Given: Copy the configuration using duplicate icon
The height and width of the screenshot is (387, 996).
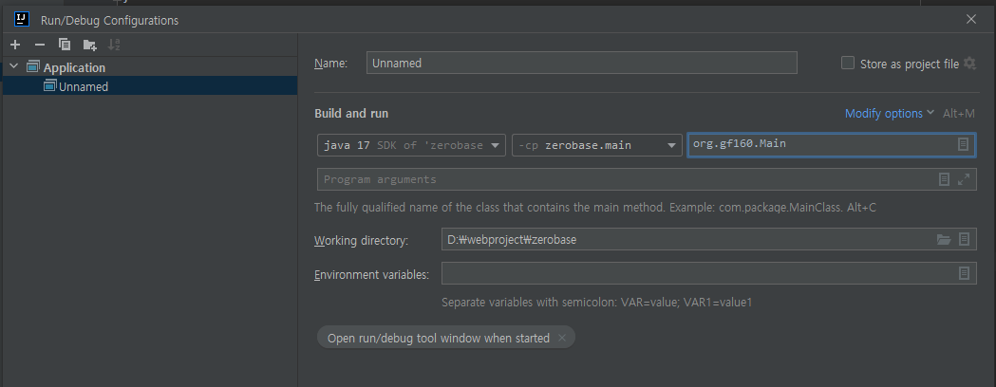Looking at the screenshot, I should (65, 45).
